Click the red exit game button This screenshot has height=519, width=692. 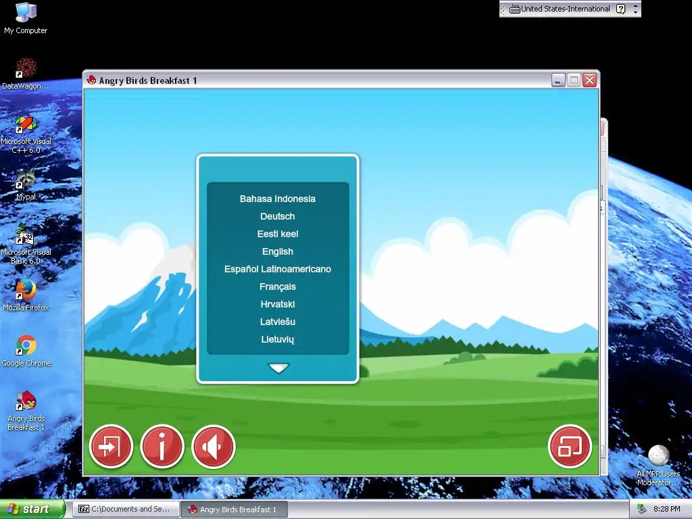point(111,446)
